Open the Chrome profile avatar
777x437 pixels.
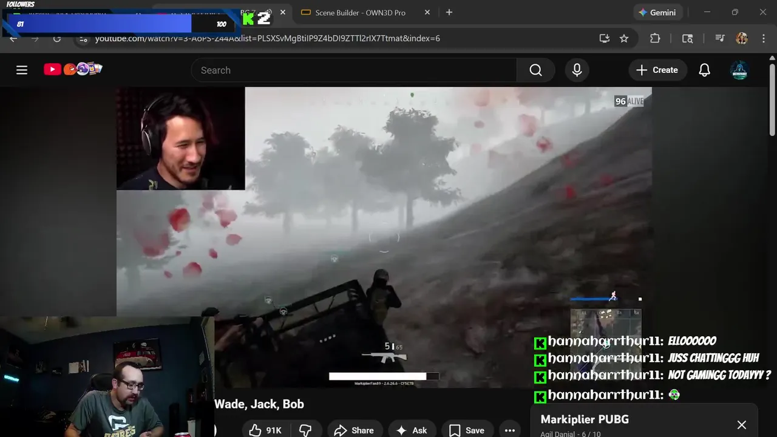(x=742, y=38)
